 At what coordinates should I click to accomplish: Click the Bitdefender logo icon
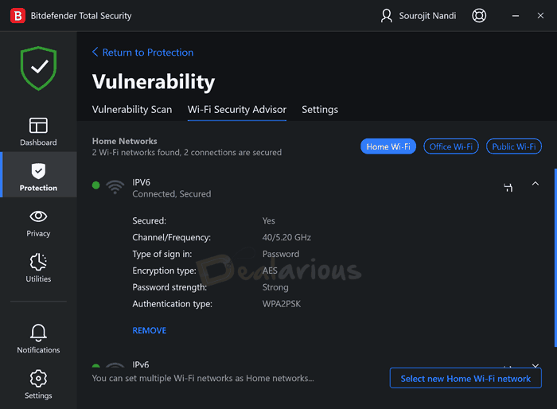pyautogui.click(x=14, y=15)
